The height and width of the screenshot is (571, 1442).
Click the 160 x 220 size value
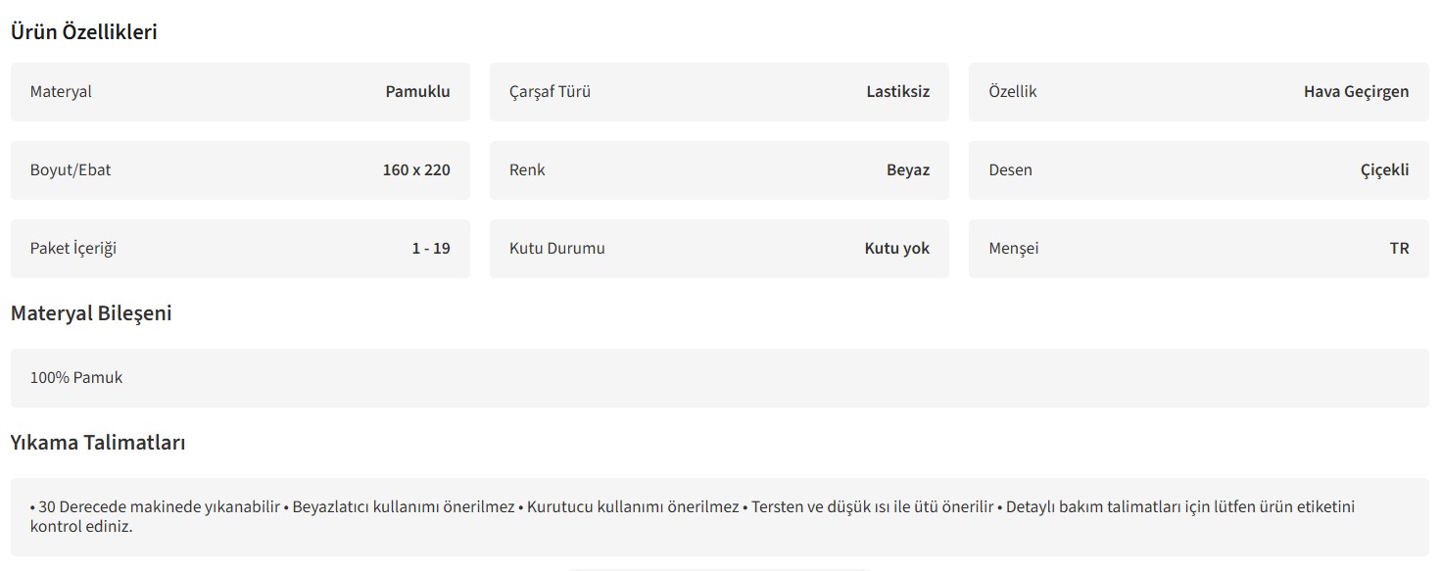[x=416, y=170]
